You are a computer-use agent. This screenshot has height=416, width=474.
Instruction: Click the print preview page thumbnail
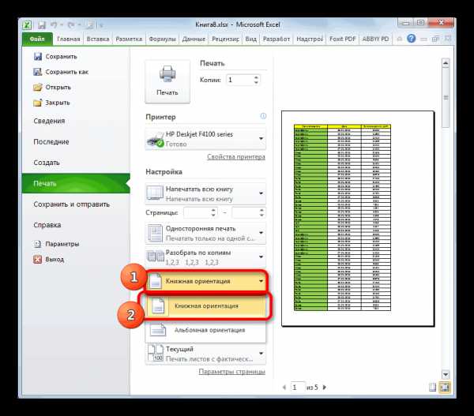tap(358, 219)
